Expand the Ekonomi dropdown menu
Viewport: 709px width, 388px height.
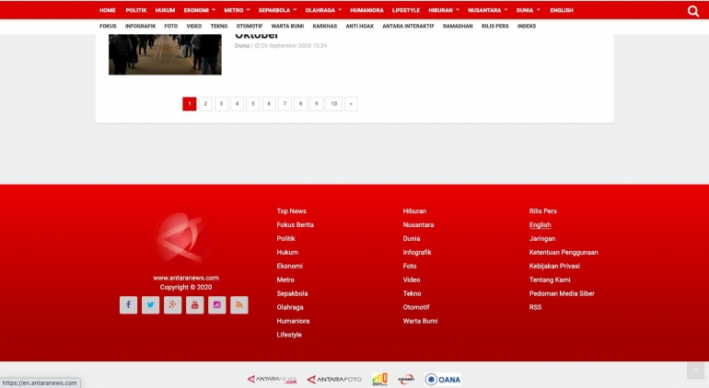[199, 10]
